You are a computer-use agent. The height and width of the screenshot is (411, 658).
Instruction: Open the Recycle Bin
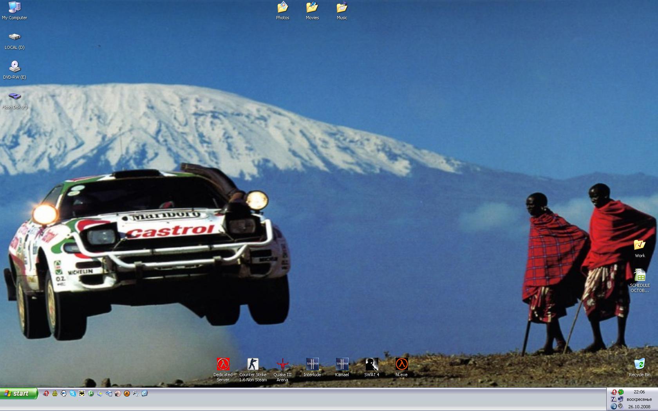tap(640, 368)
